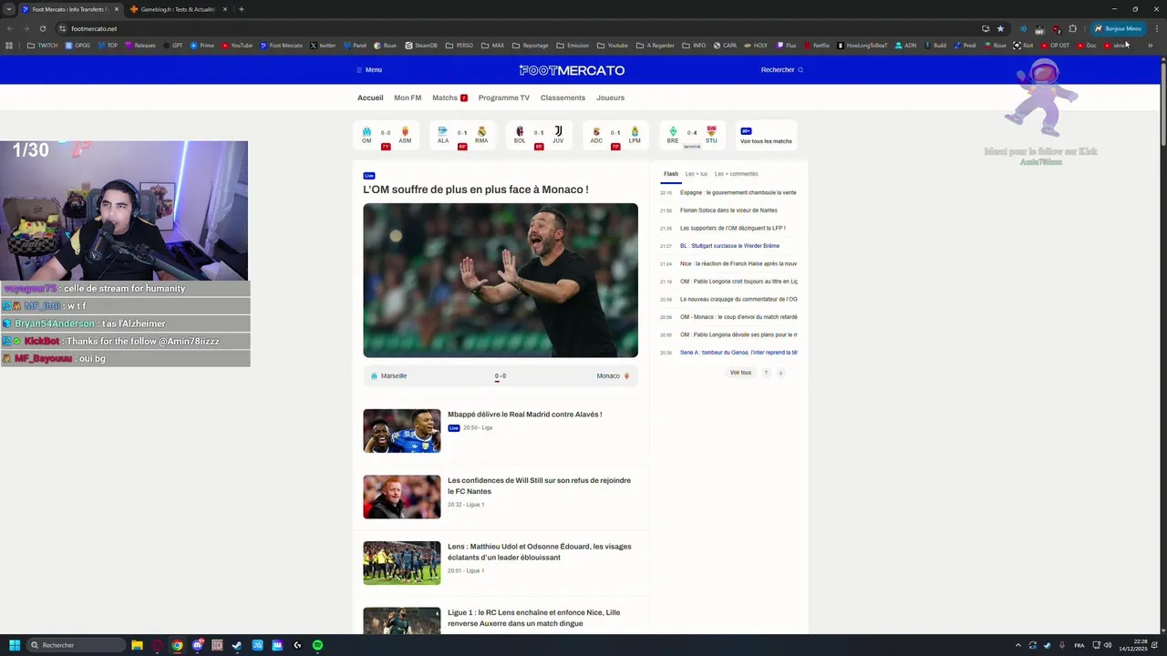Click the main article coach photo
The height and width of the screenshot is (656, 1167).
pyautogui.click(x=501, y=281)
